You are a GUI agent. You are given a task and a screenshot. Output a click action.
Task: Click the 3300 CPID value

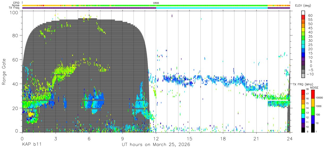(x=156, y=3)
